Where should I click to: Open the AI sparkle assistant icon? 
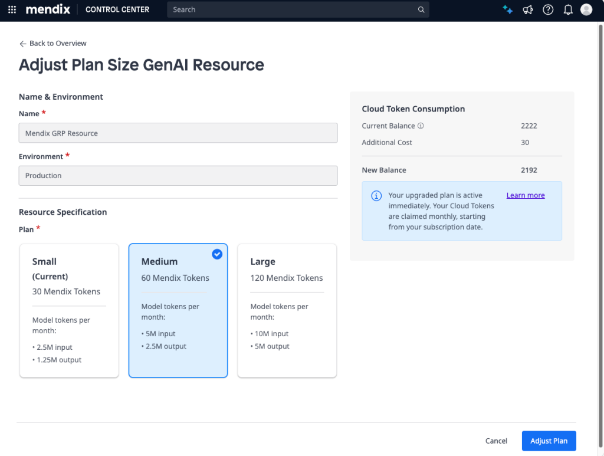coord(507,9)
